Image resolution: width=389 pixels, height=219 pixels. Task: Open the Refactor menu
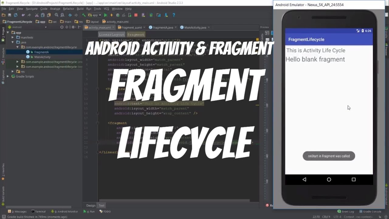[68, 9]
